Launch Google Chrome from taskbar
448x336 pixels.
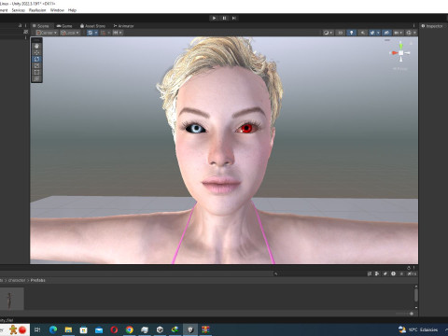click(130, 329)
